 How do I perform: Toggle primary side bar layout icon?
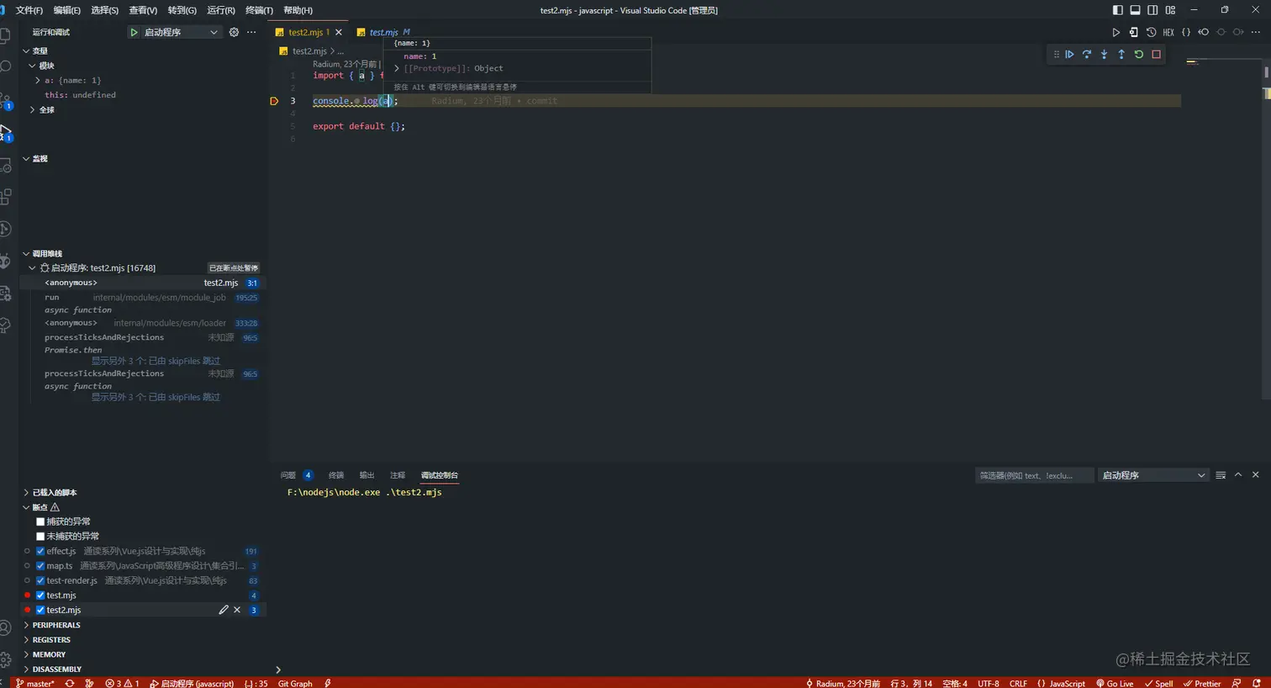click(1117, 10)
